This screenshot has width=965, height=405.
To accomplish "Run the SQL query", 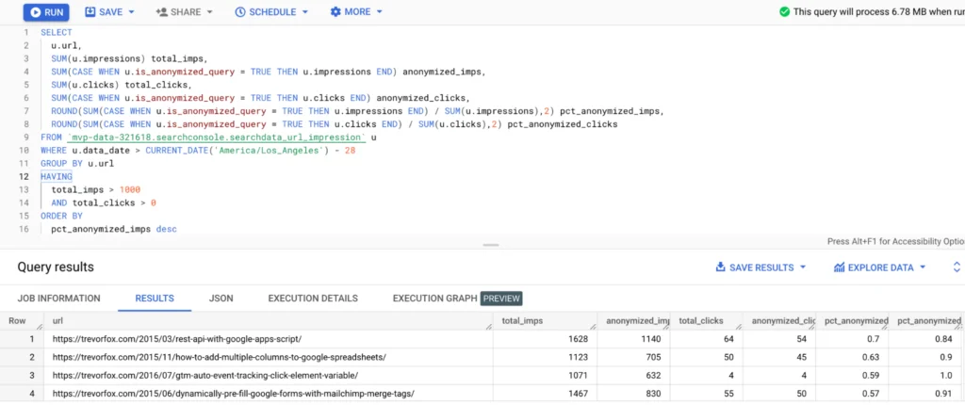I will tap(44, 12).
